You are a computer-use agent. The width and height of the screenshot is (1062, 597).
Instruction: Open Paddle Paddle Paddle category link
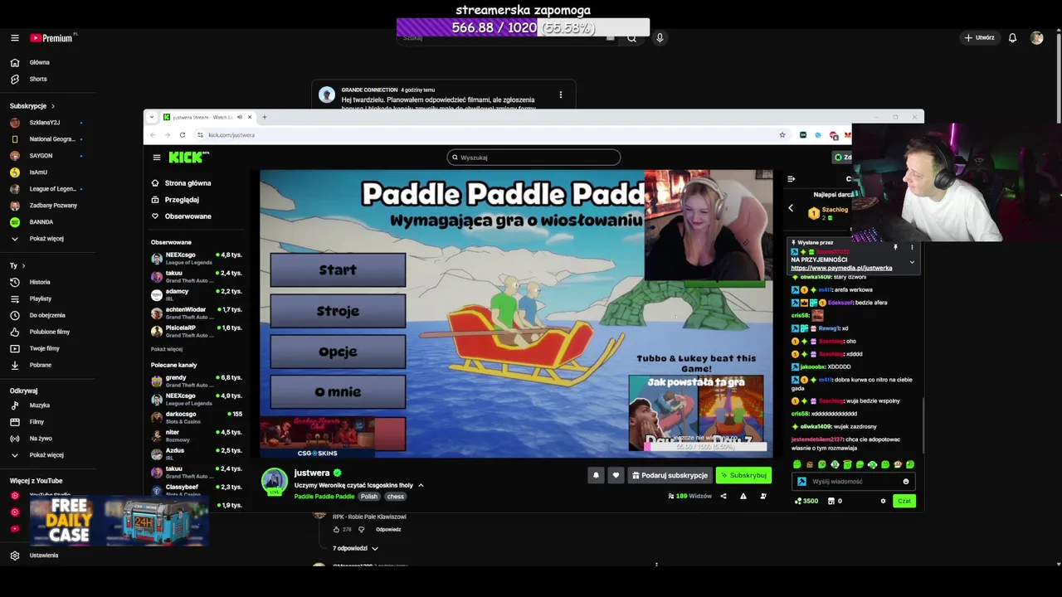pyautogui.click(x=324, y=497)
